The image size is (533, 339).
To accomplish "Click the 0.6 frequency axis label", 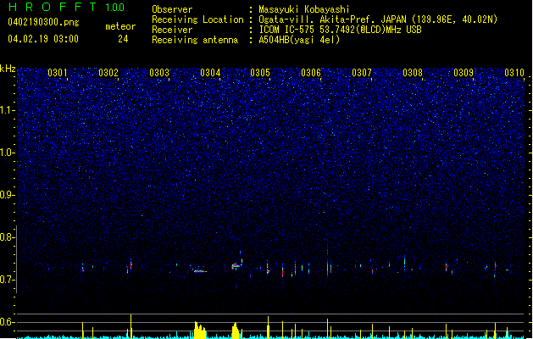I will pos(7,322).
